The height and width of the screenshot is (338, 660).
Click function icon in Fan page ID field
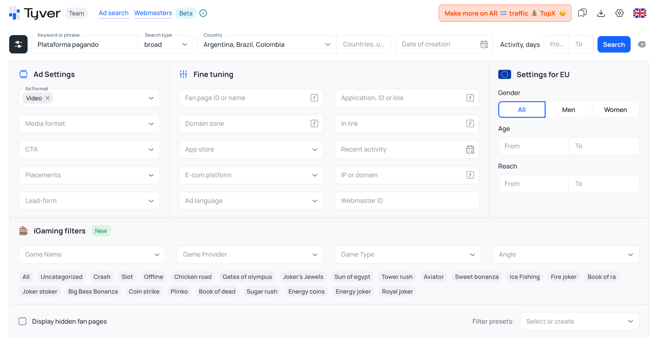pyautogui.click(x=314, y=98)
